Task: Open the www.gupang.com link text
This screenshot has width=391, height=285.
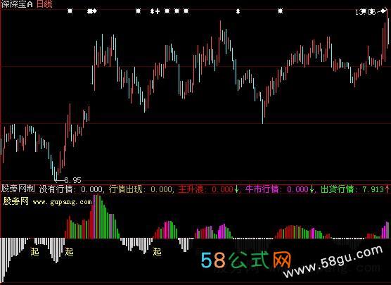Action: point(62,202)
